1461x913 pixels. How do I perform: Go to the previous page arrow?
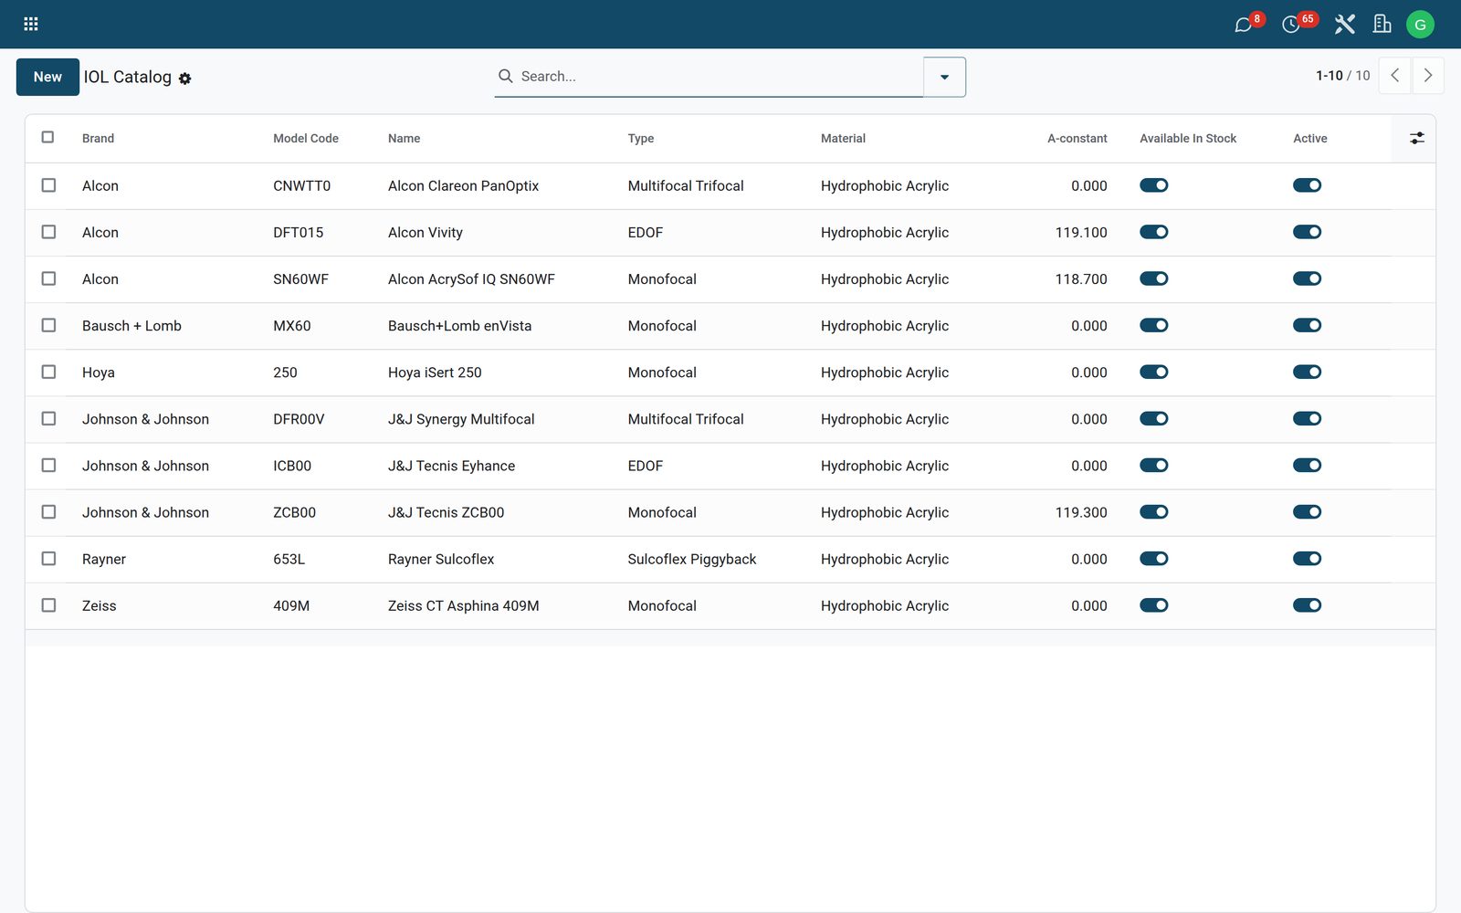(1394, 76)
